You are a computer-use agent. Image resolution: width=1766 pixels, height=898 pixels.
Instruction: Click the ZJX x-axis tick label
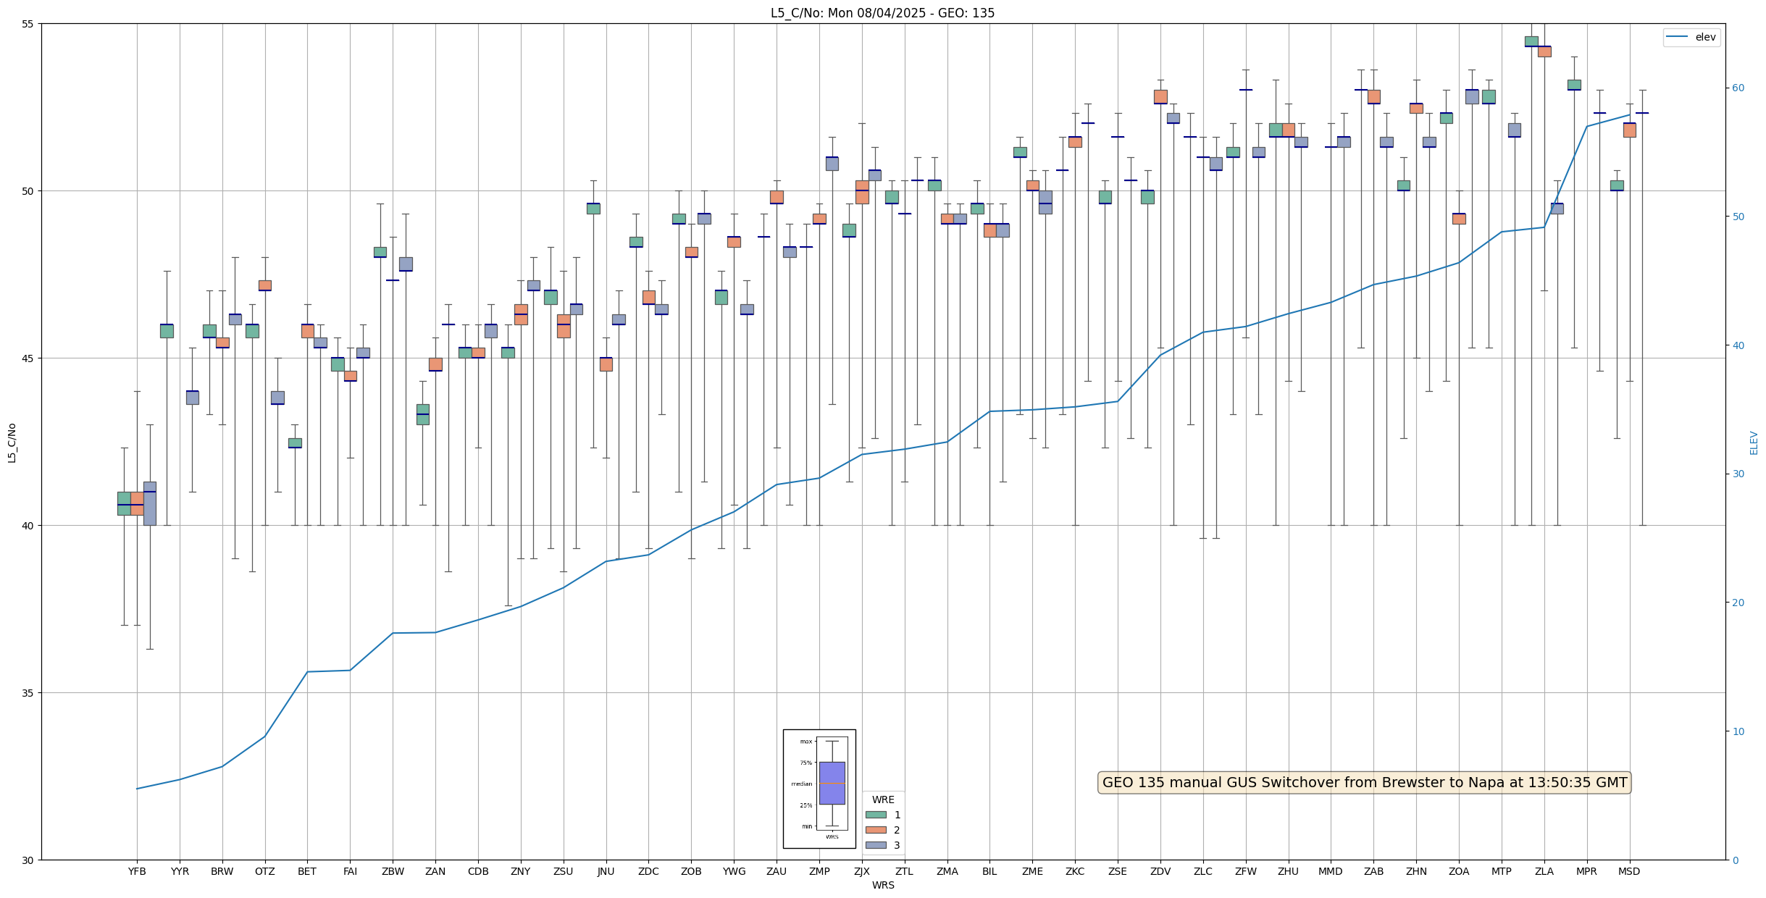tap(861, 871)
